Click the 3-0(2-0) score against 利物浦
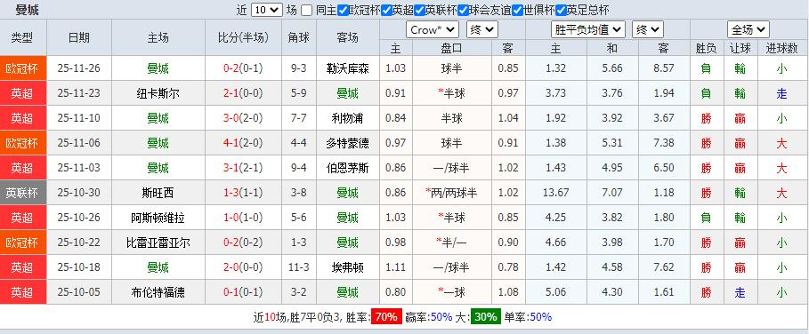 tap(243, 118)
